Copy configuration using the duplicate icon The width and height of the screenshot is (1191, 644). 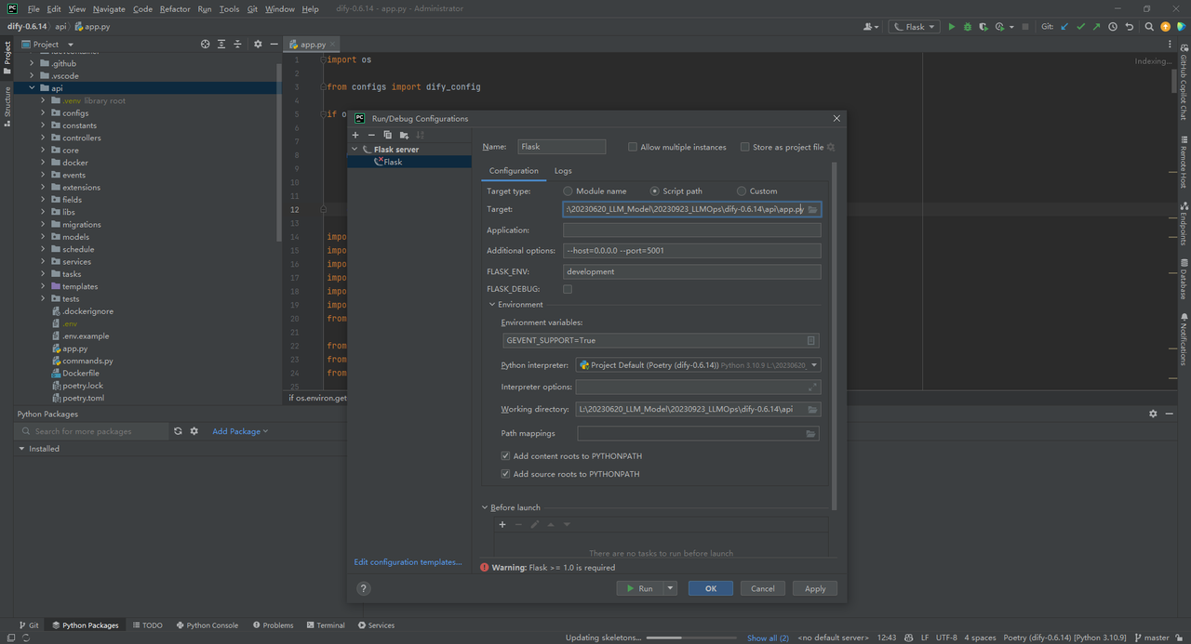[x=388, y=135]
